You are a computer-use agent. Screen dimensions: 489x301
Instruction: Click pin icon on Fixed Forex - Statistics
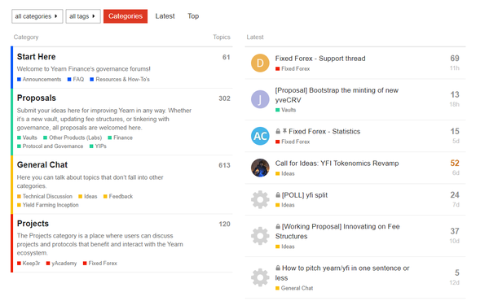pos(284,131)
